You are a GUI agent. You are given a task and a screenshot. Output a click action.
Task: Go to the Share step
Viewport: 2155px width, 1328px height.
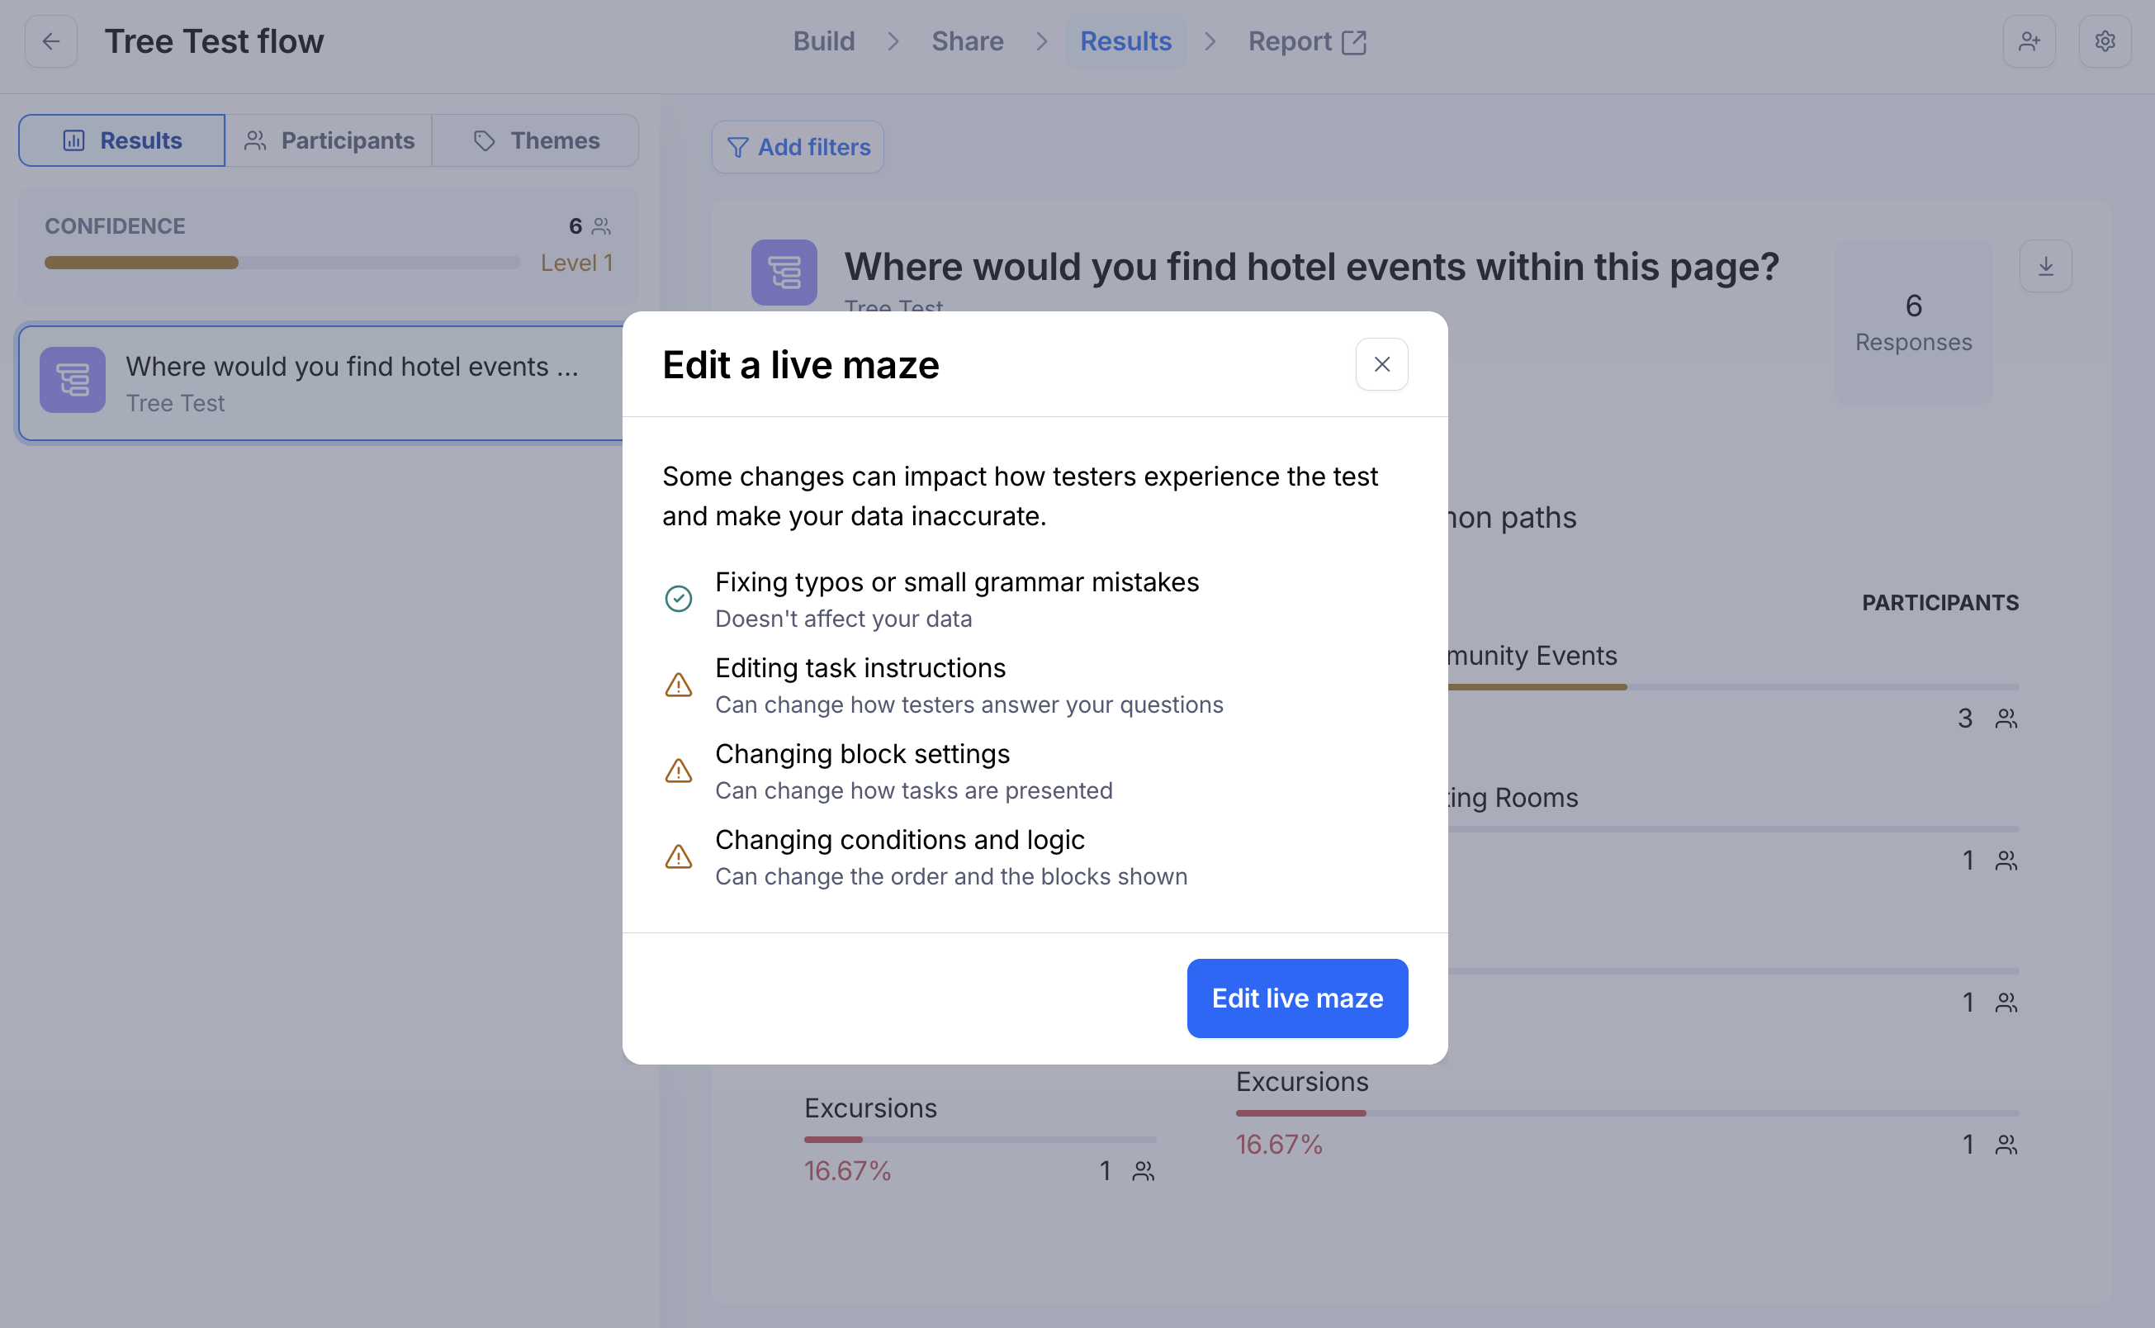pos(967,41)
